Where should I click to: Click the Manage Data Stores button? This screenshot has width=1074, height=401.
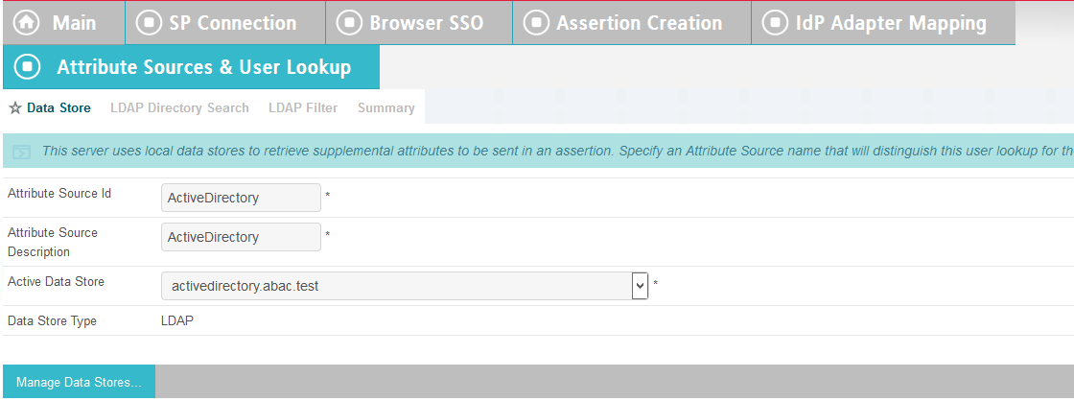click(x=79, y=382)
